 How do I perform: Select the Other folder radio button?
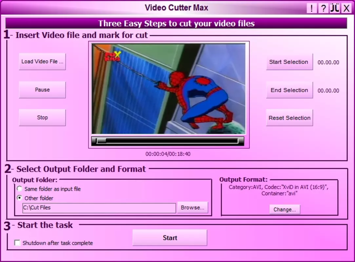20,198
